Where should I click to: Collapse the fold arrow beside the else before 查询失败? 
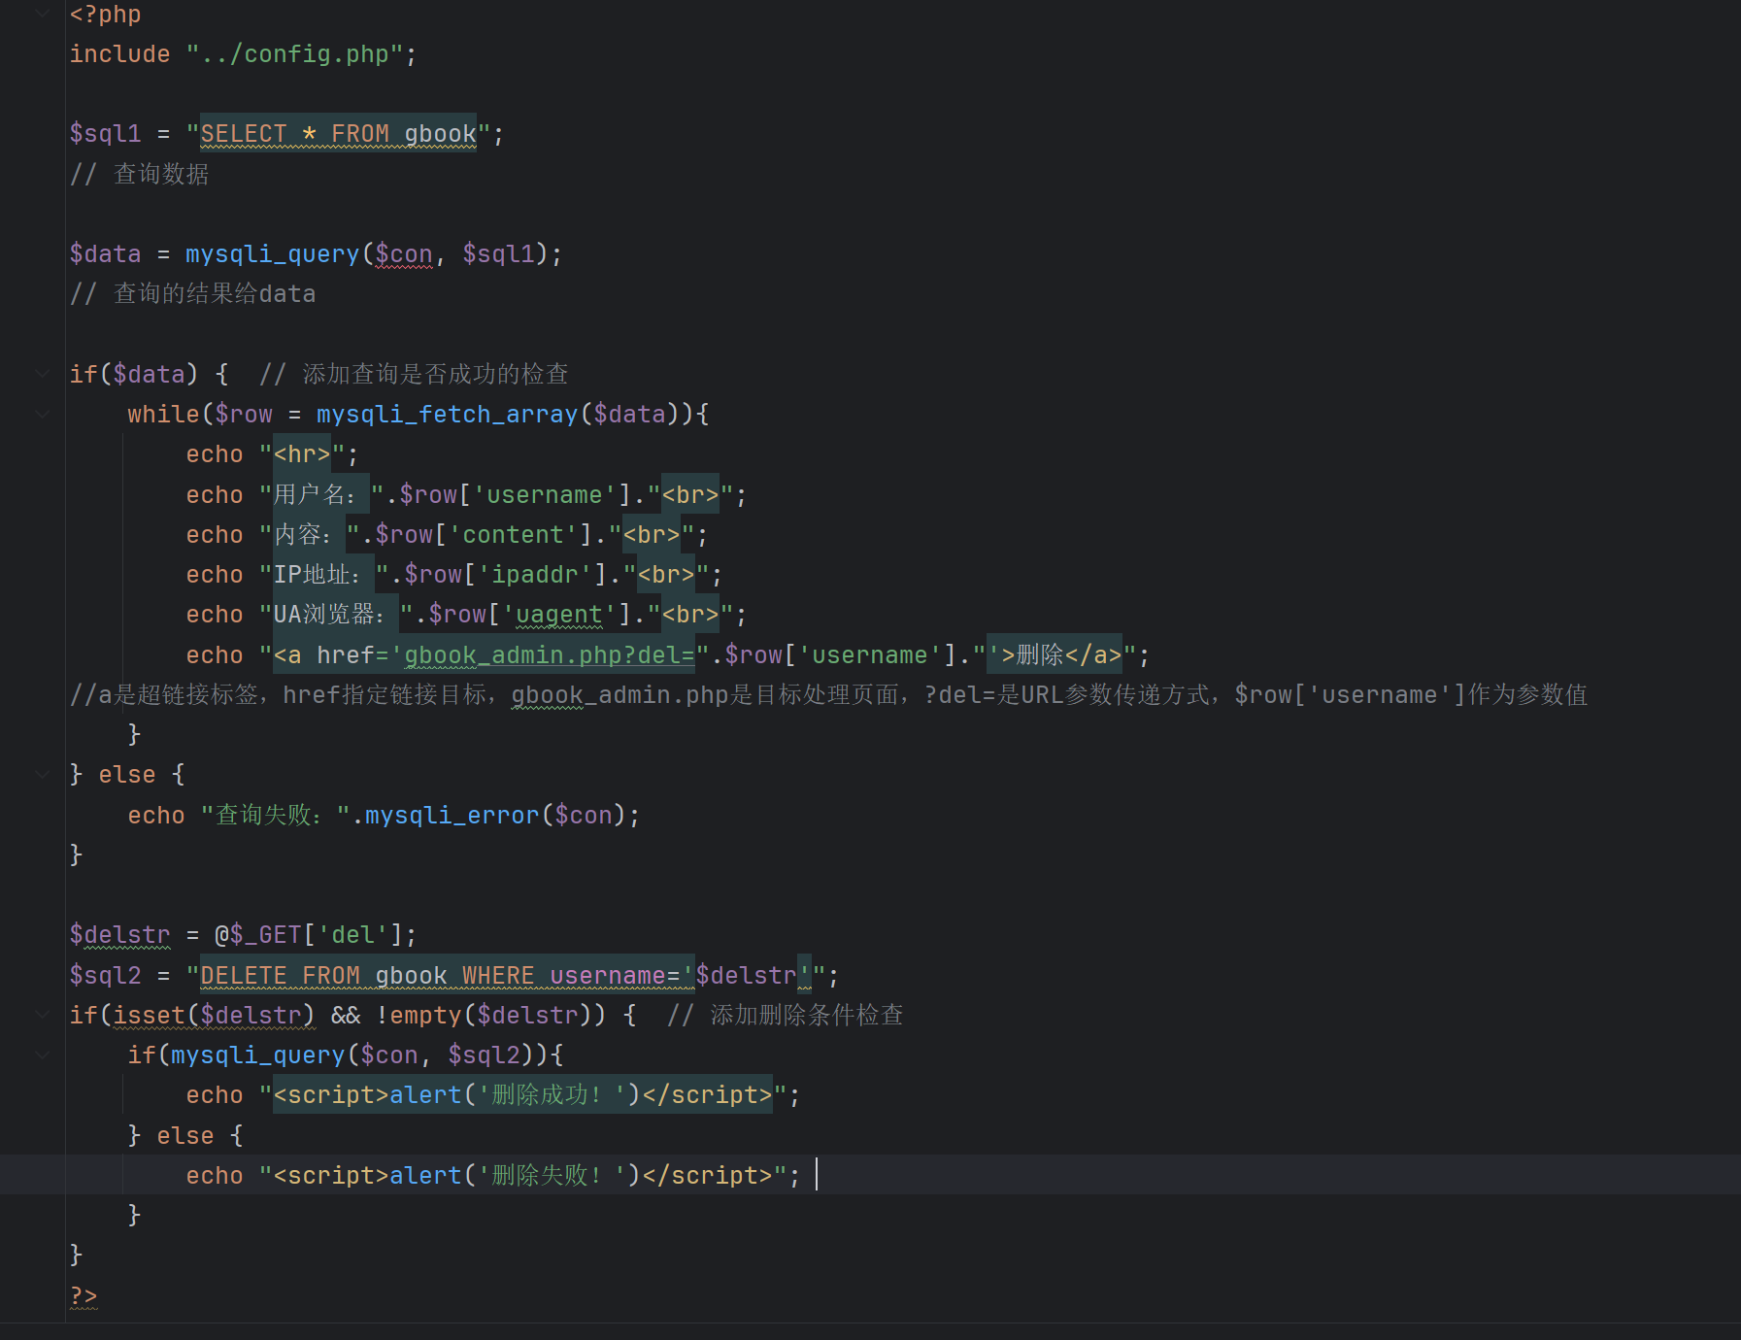point(42,774)
